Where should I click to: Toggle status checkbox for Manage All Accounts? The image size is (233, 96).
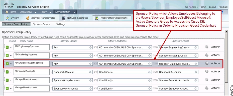[7, 72]
